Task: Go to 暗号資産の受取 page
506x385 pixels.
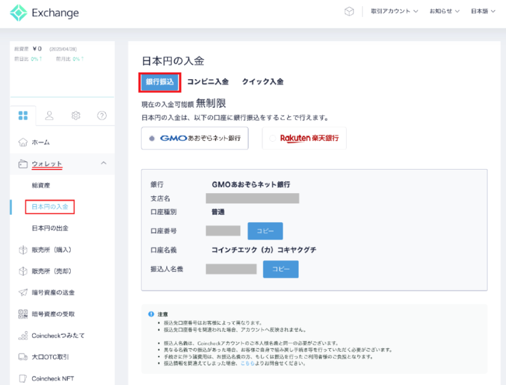Action: click(53, 314)
